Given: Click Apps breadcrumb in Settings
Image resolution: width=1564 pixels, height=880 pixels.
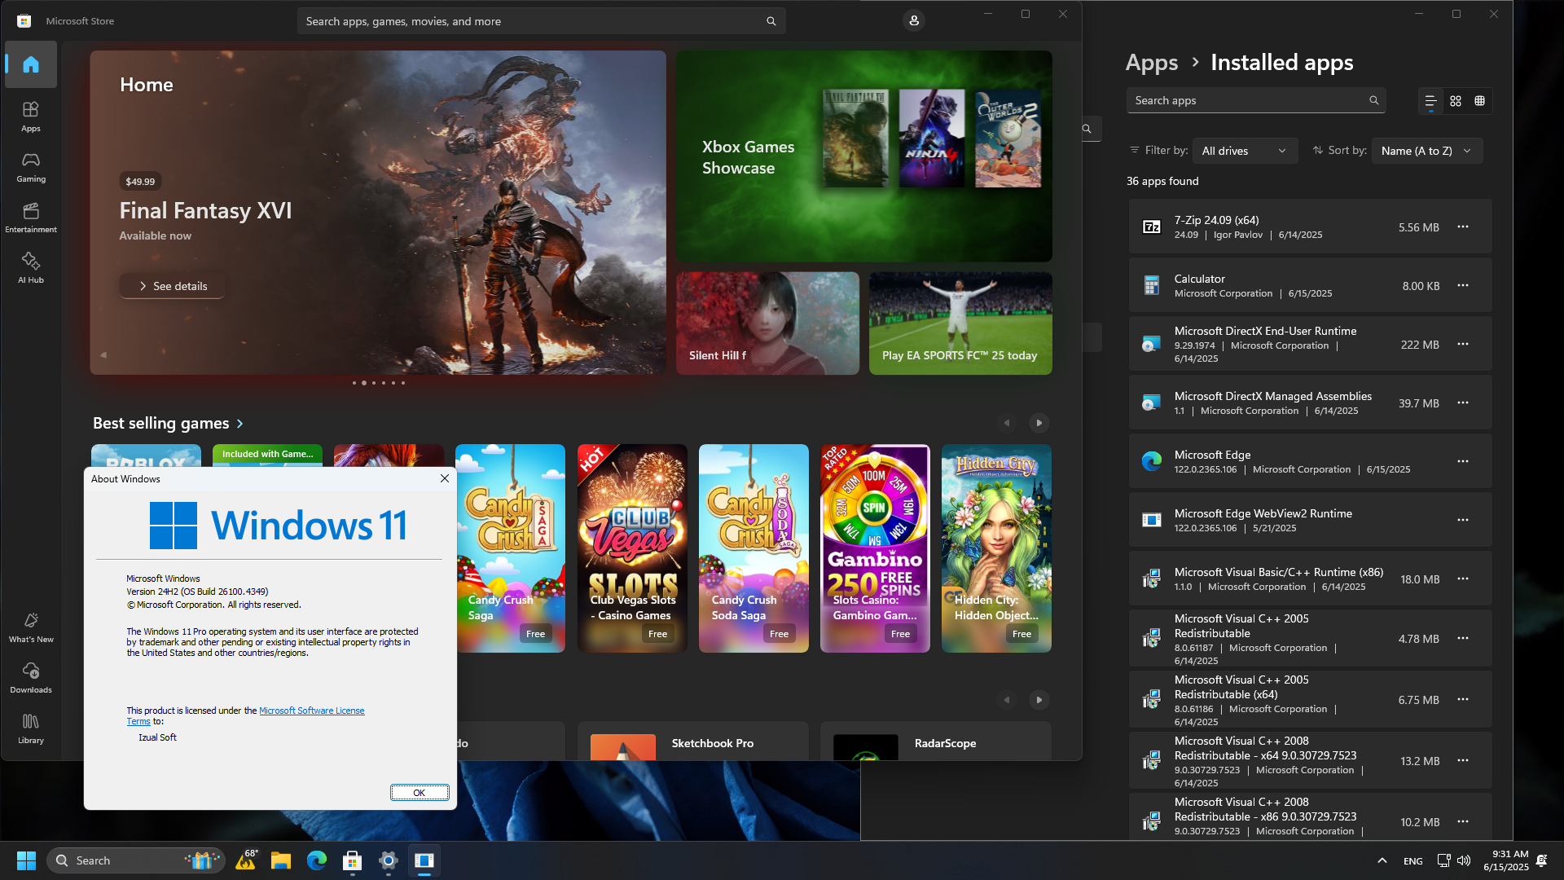Looking at the screenshot, I should click(x=1152, y=62).
